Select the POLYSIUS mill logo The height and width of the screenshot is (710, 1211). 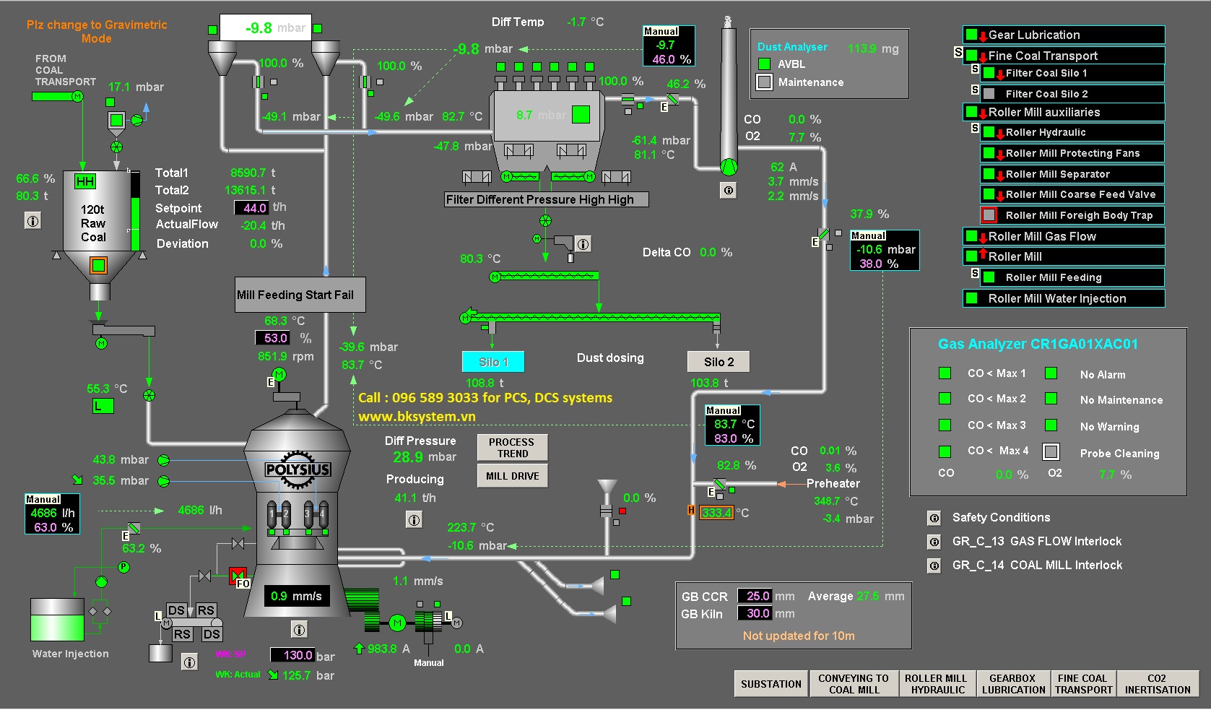pyautogui.click(x=298, y=469)
